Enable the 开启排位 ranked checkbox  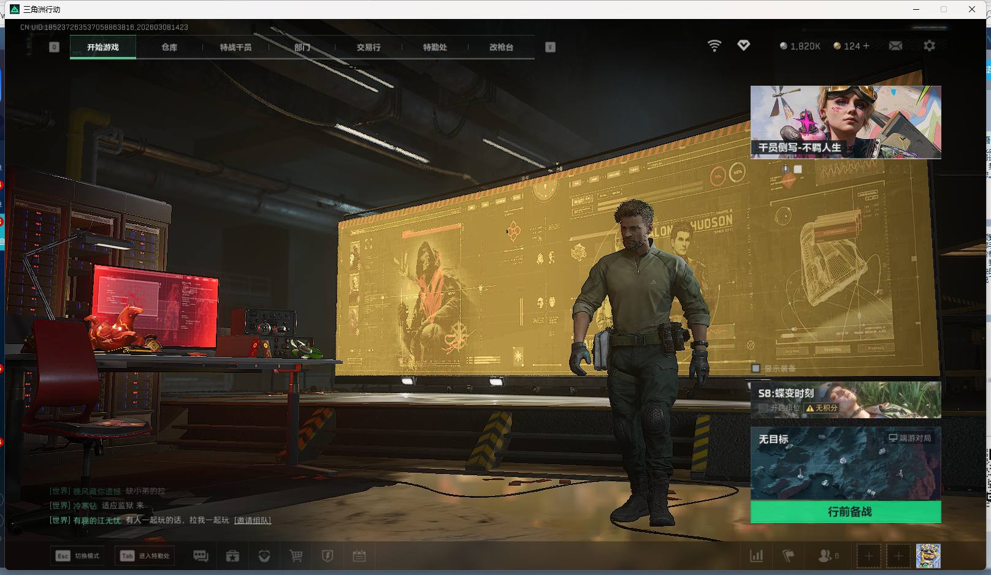(x=763, y=408)
